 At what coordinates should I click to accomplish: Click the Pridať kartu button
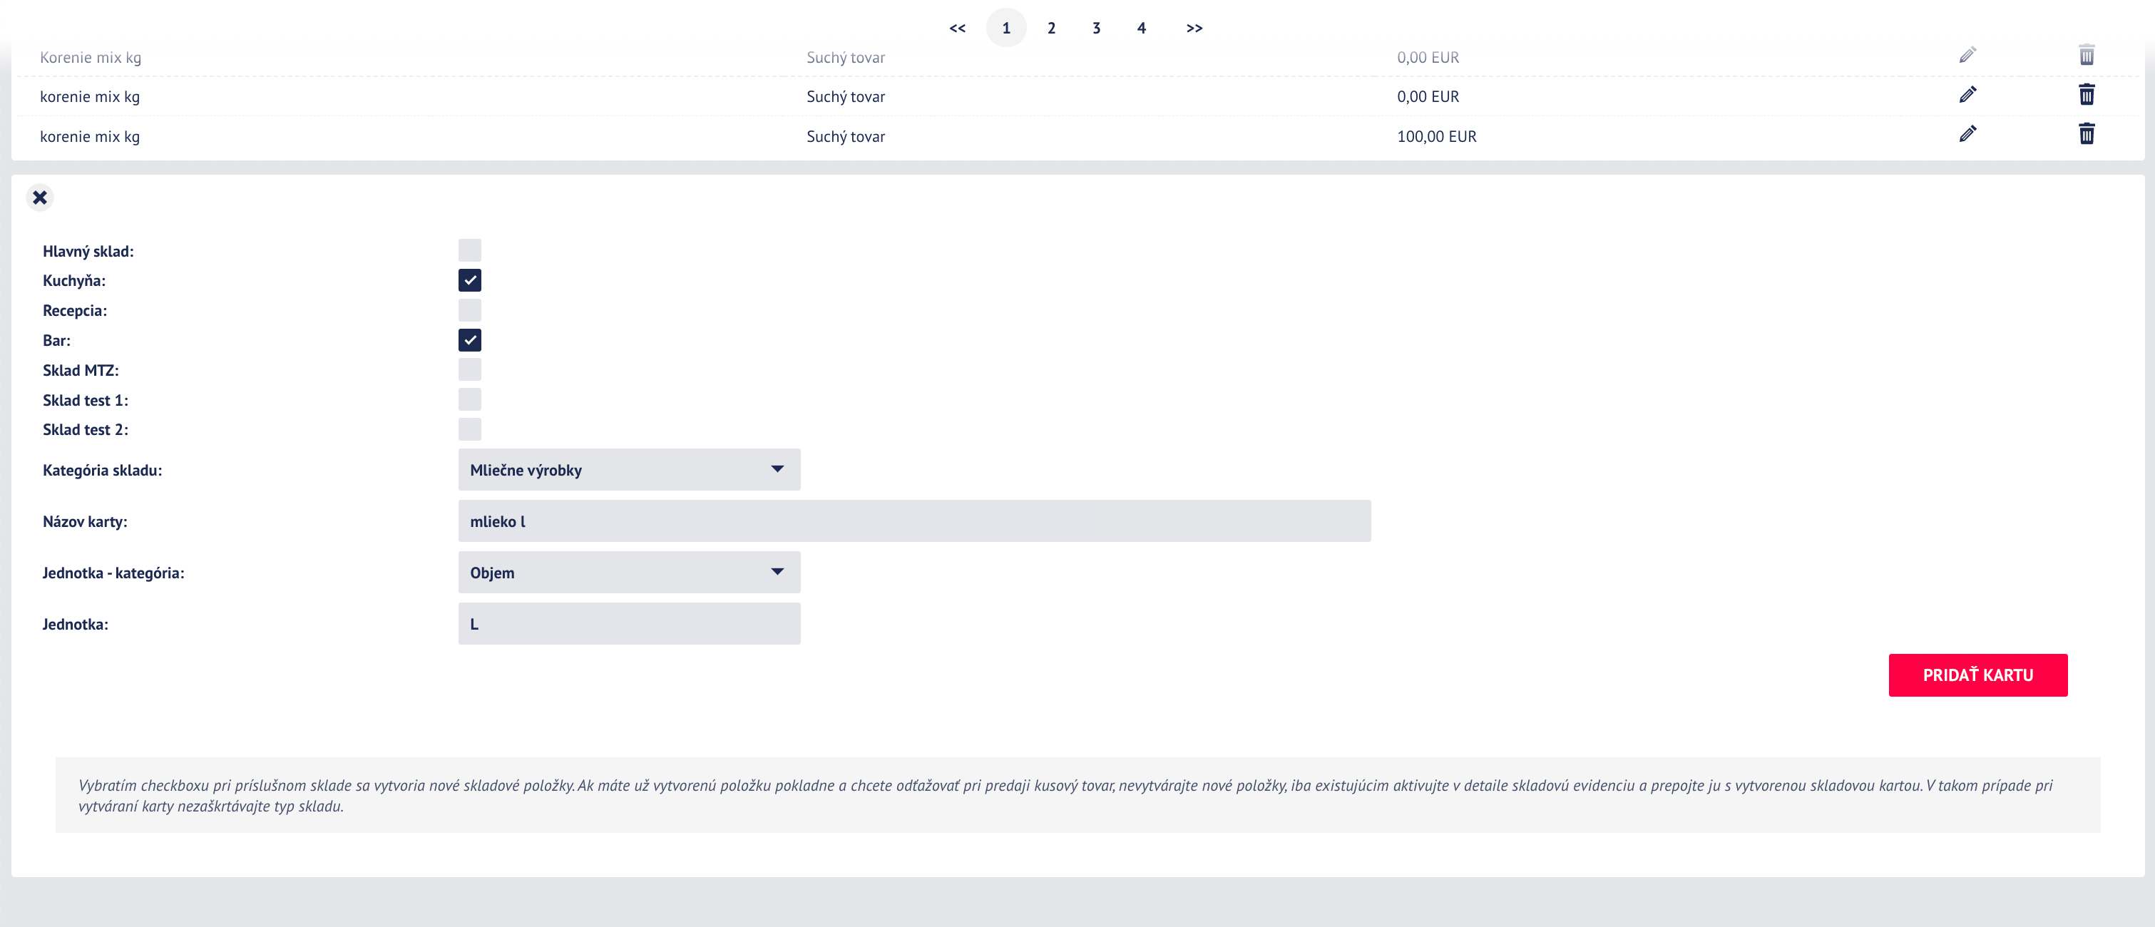[x=1977, y=675]
